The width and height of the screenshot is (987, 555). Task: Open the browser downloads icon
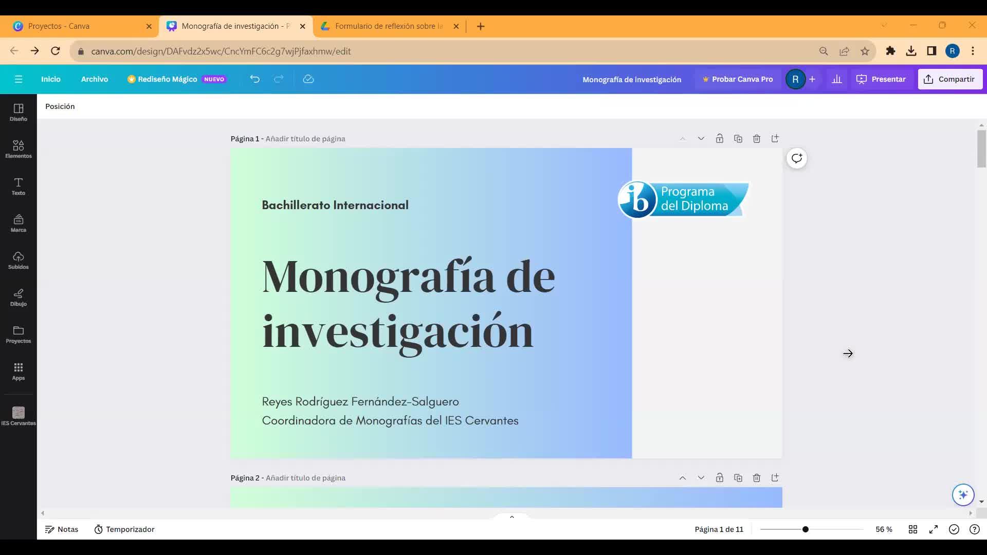(911, 51)
